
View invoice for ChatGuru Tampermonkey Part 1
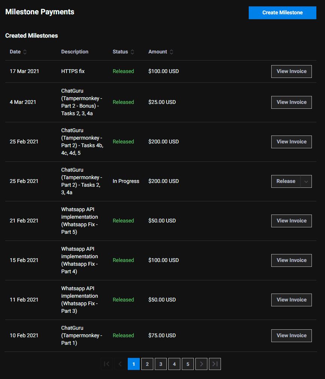click(x=292, y=336)
